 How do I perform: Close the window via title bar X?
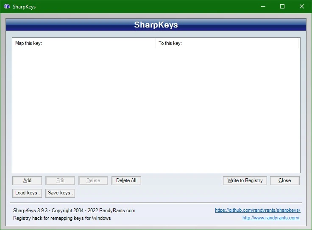[302, 6]
